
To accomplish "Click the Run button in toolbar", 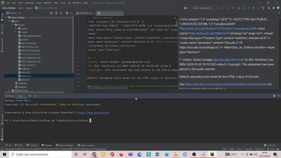I will (x=218, y=8).
